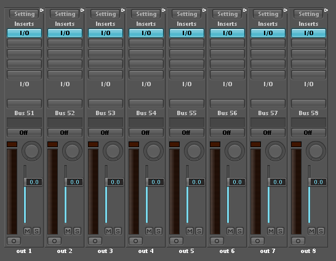
Task: Solo the out 7 channel strip
Action: pos(280,231)
